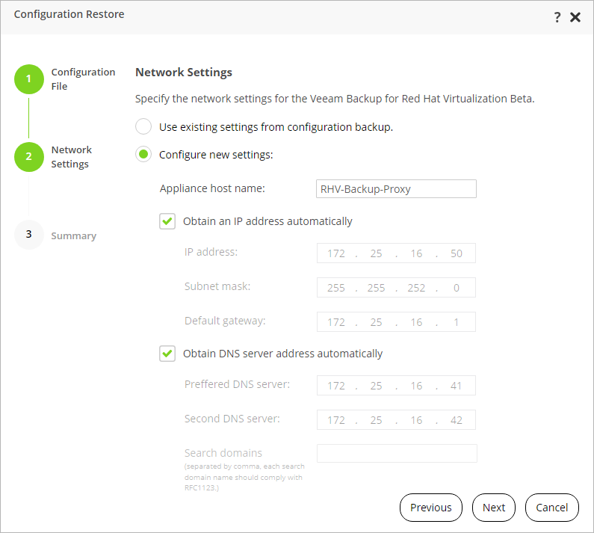Click the Second DNS server field
Viewport: 594px width, 533px height.
396,420
